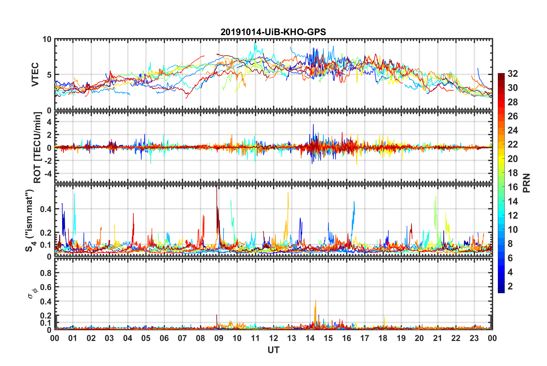Click colorbar tick label 20
547x366 pixels.
512,159
